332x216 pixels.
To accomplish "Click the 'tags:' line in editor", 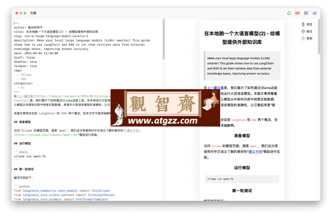I will [x=18, y=70].
